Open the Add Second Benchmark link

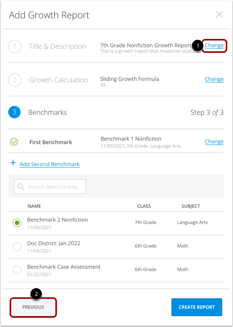click(49, 164)
